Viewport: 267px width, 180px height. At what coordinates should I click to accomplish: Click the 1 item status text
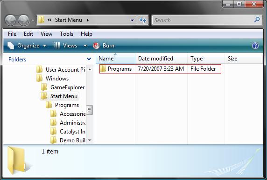click(x=50, y=151)
